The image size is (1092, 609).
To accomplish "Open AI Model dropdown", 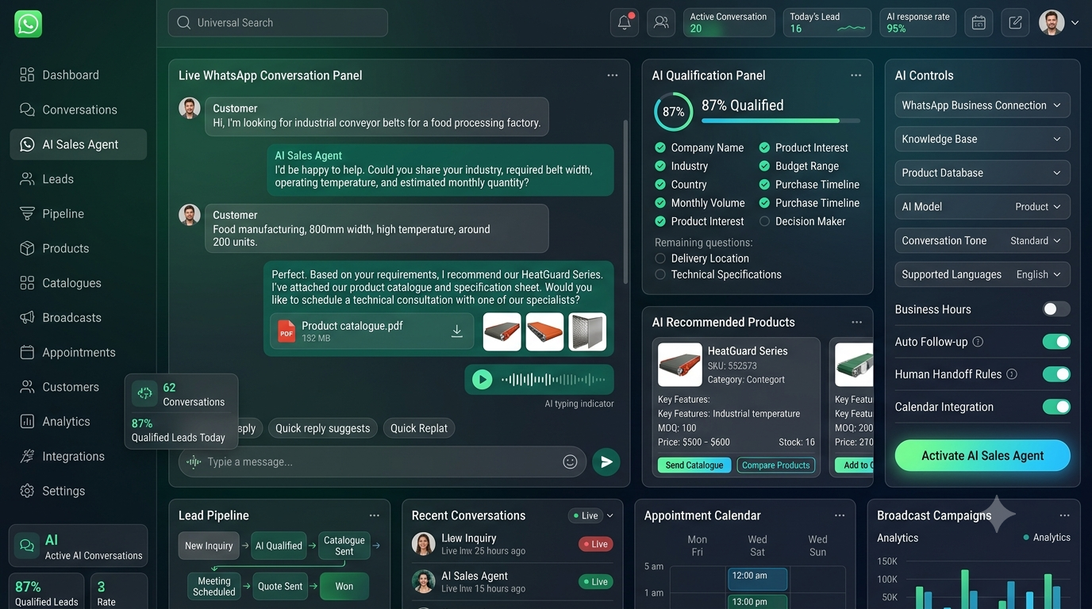I will (982, 207).
